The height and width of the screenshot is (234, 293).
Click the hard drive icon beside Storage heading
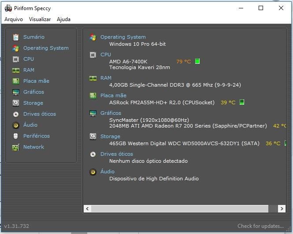pyautogui.click(x=93, y=136)
